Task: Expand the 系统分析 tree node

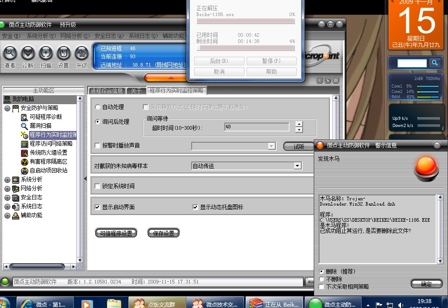Action: [8, 180]
